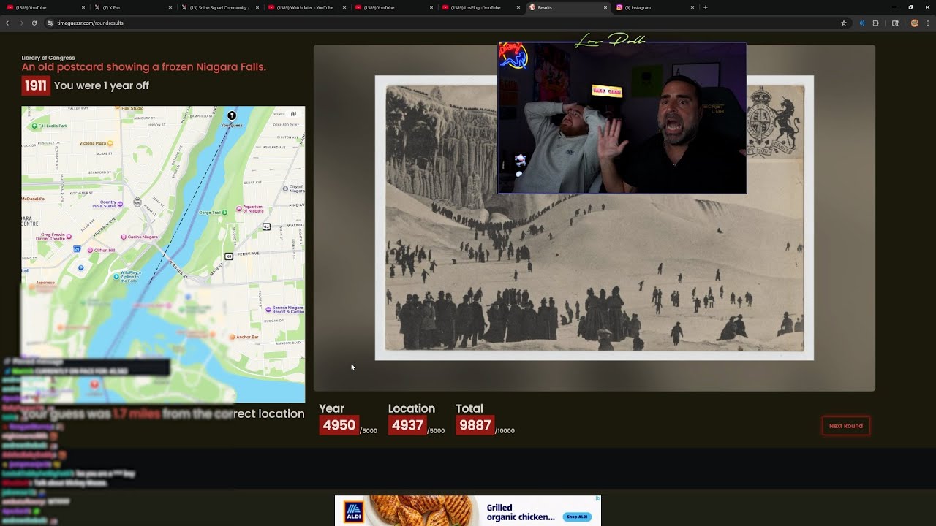Click the webcam overlay video of two men
This screenshot has width=936, height=526.
click(x=622, y=118)
